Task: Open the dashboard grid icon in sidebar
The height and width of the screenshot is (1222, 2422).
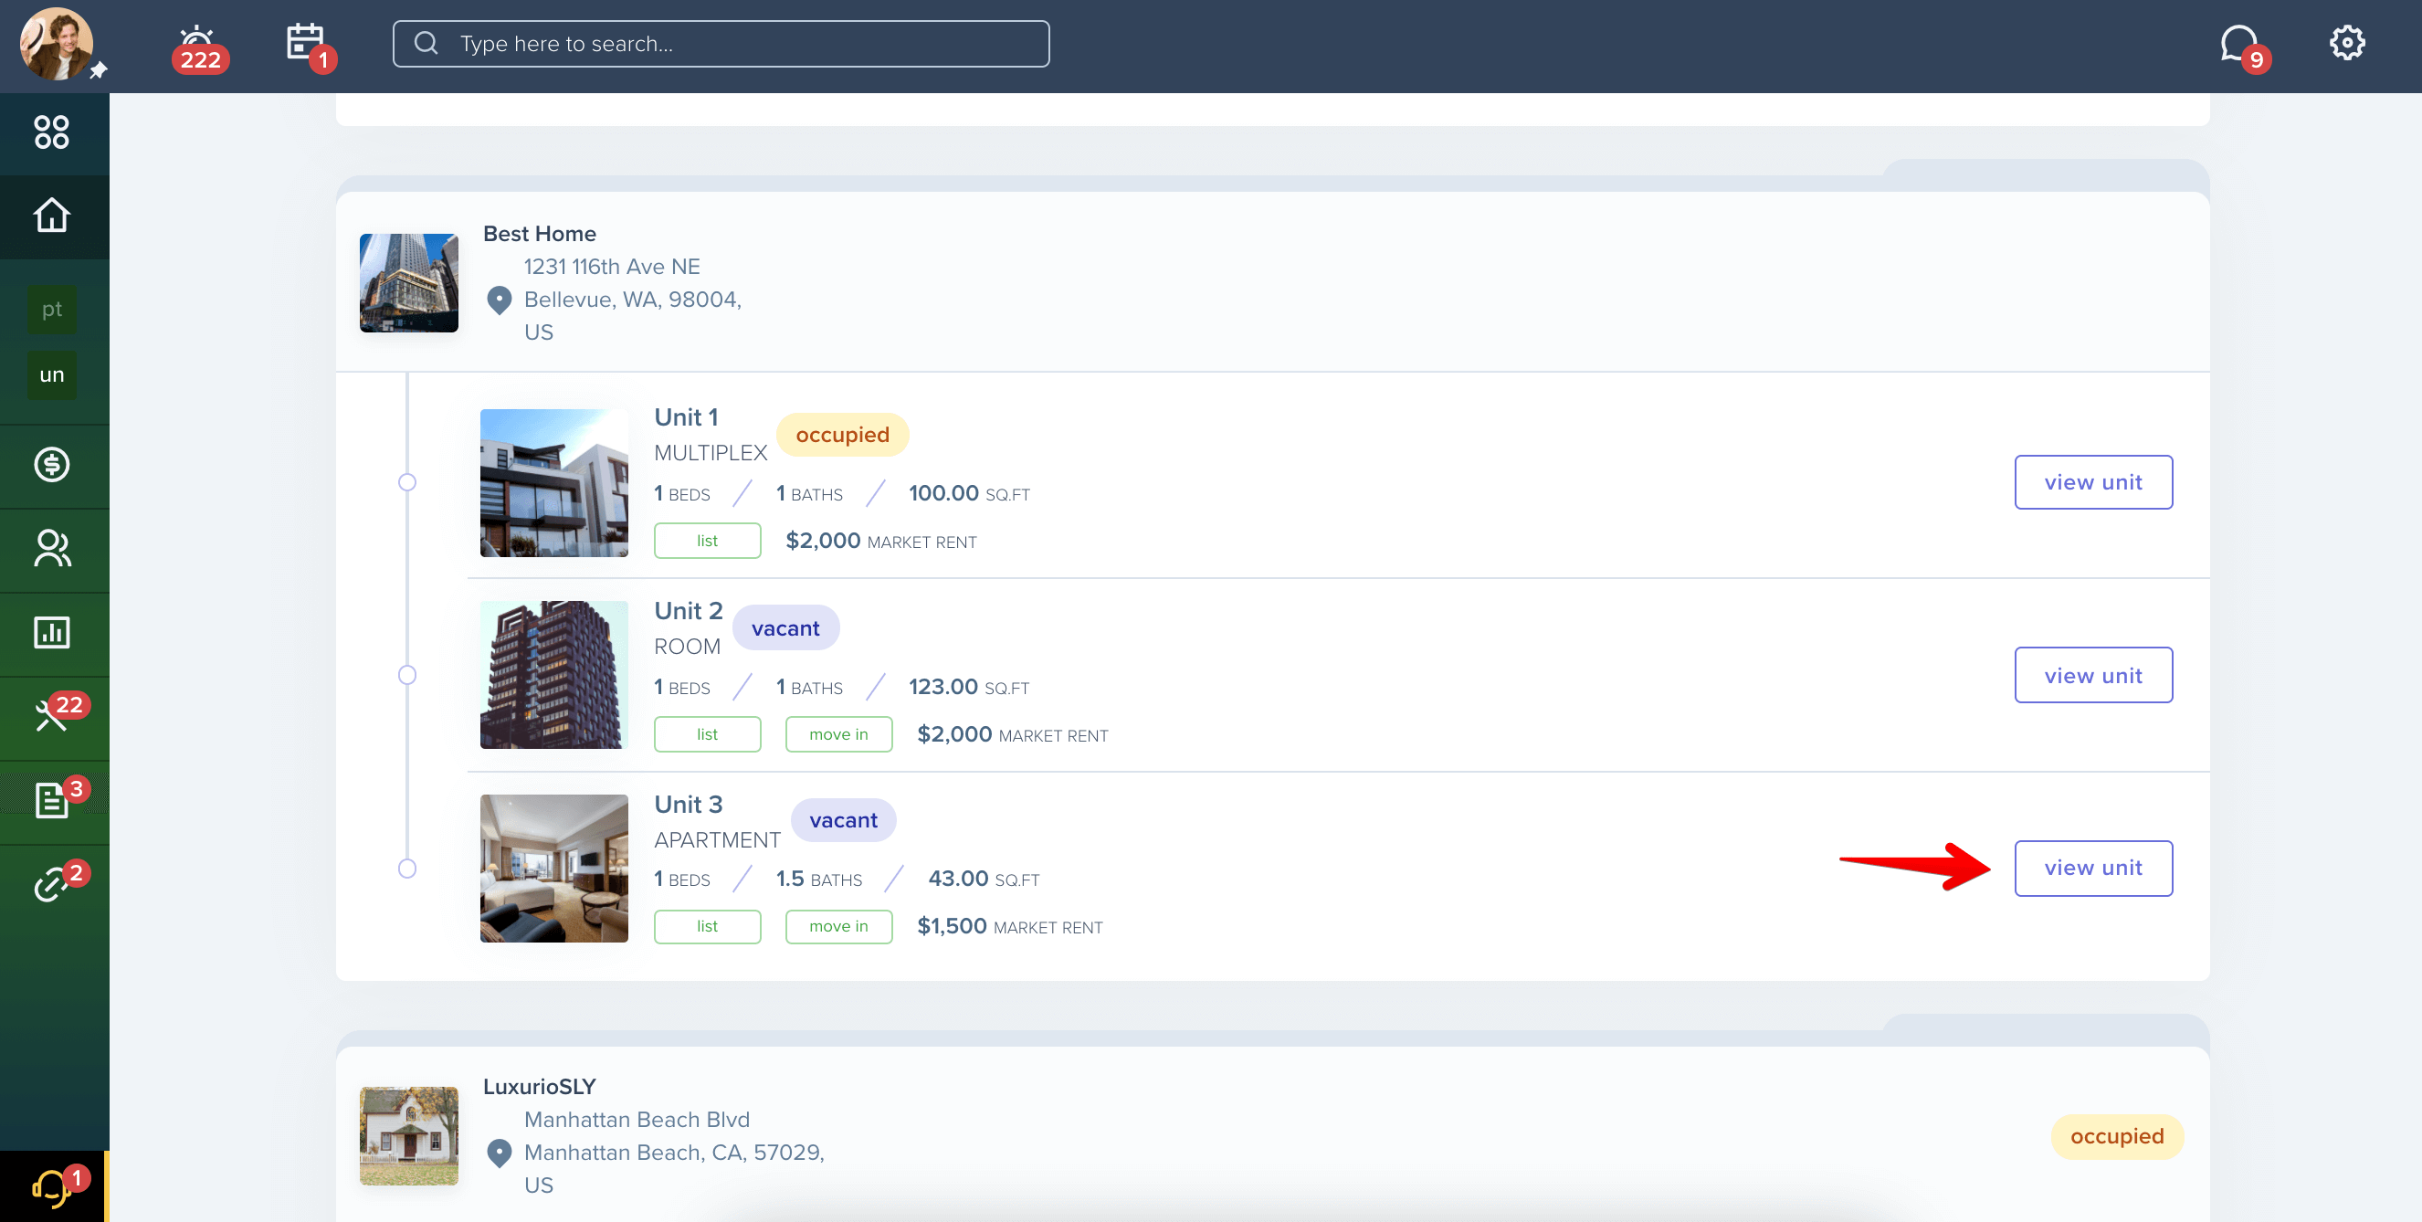Action: coord(52,132)
